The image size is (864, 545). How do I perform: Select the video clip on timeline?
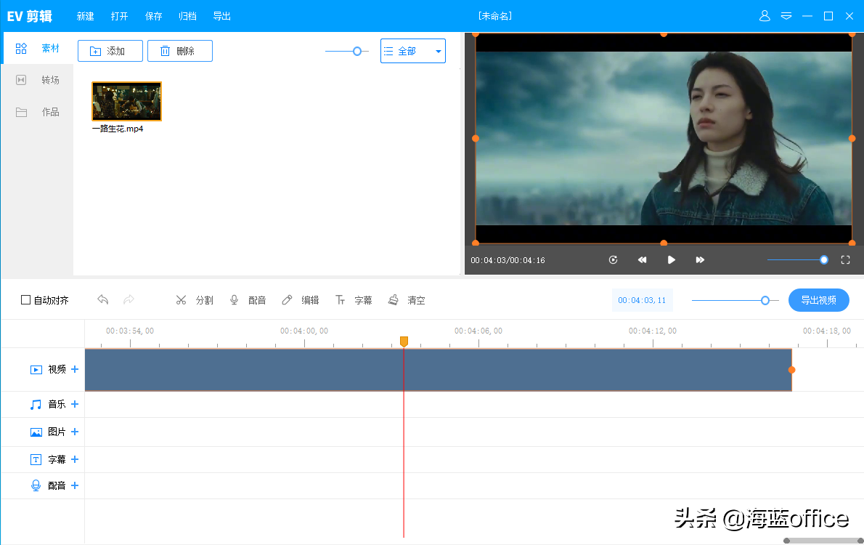coord(438,370)
